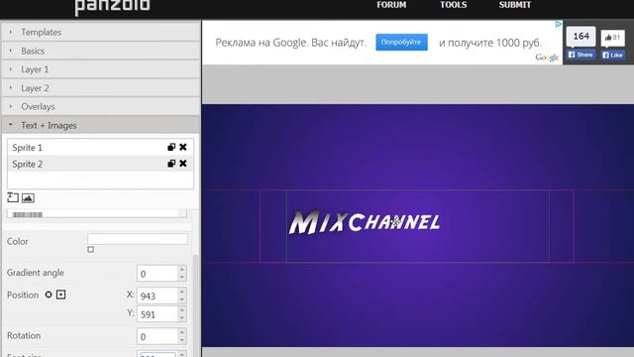Increase the Position X value

pyautogui.click(x=182, y=292)
